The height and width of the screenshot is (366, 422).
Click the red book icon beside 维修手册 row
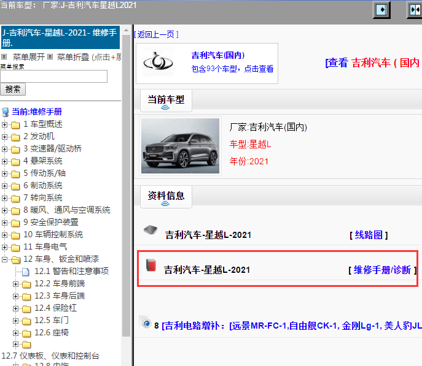tap(151, 265)
